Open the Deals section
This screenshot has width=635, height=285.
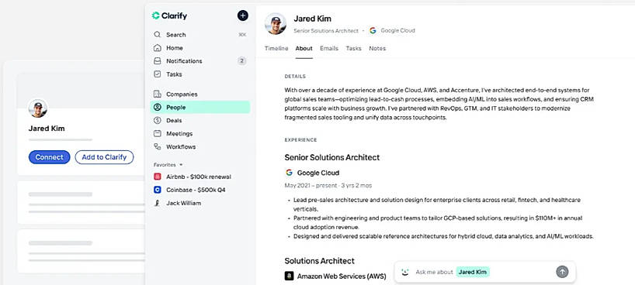[200, 121]
